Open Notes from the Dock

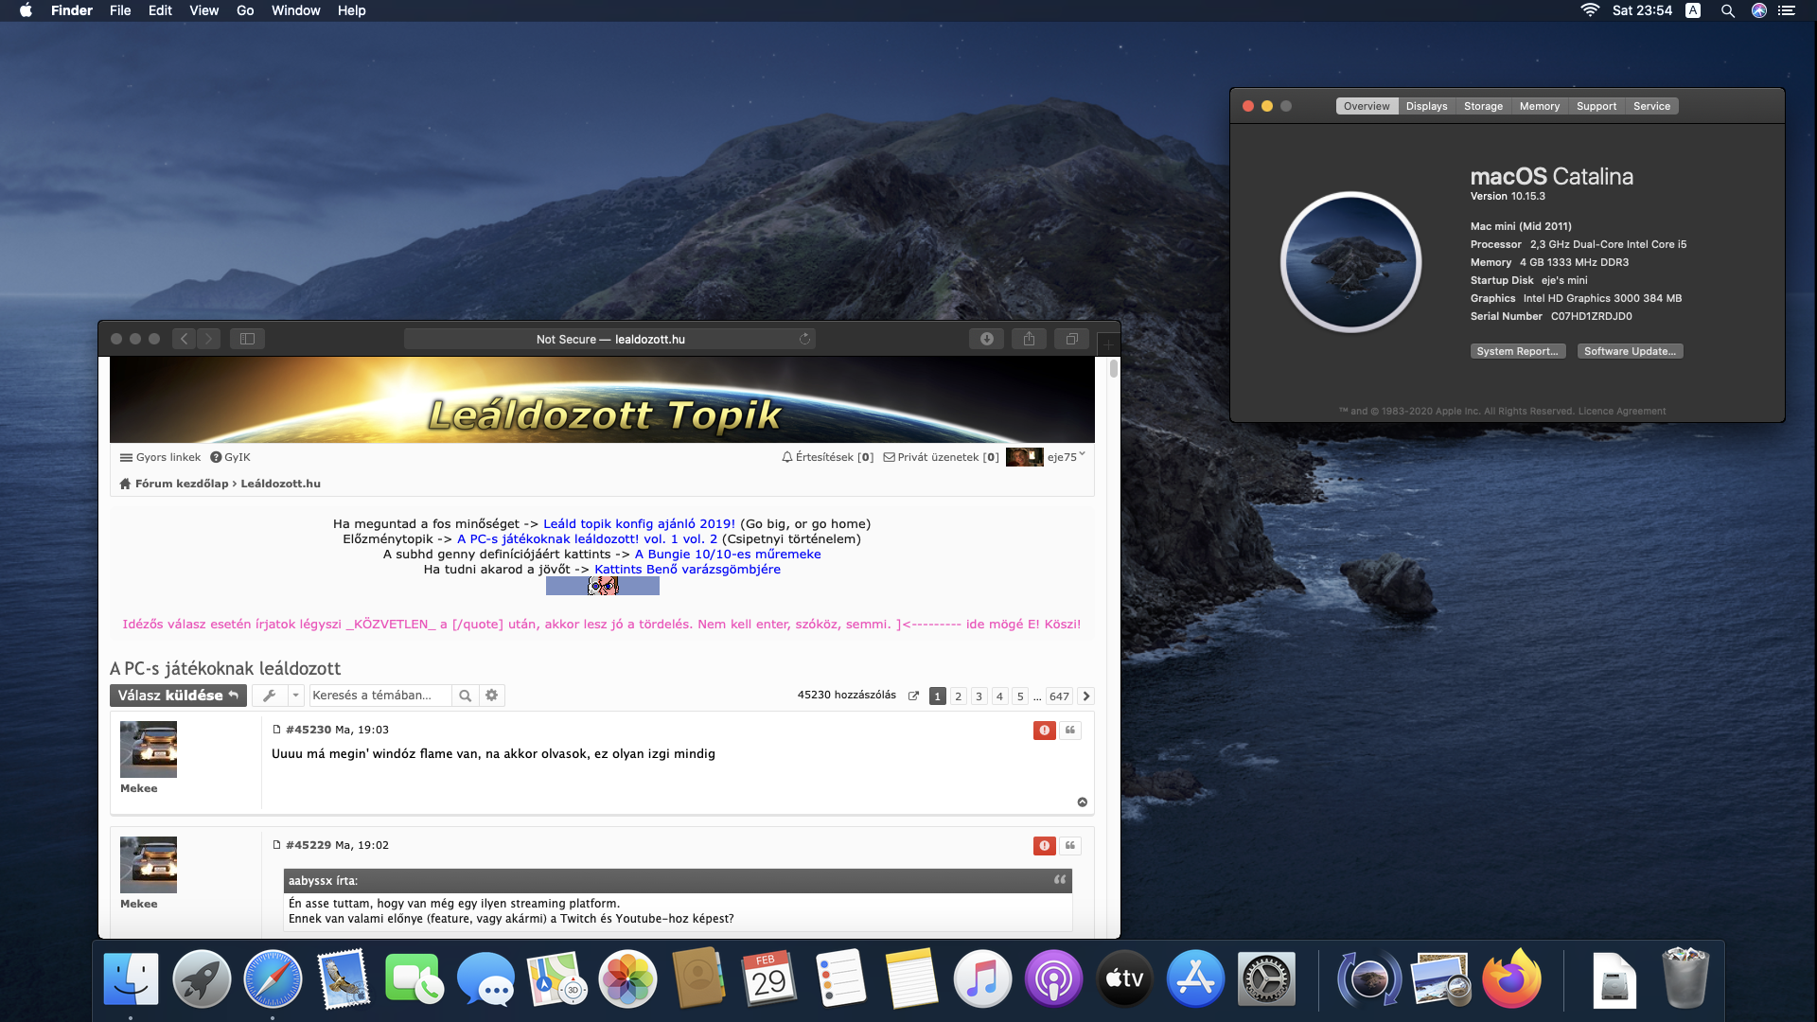(911, 979)
